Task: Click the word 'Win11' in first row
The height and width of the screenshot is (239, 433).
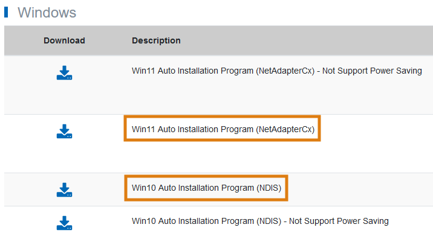Action: click(143, 71)
